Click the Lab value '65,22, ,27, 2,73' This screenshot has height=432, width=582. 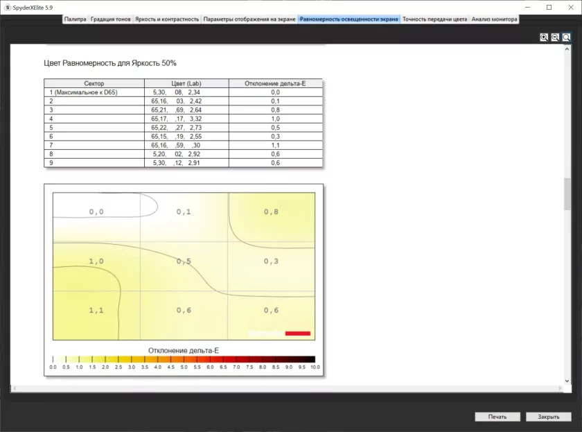(x=176, y=128)
